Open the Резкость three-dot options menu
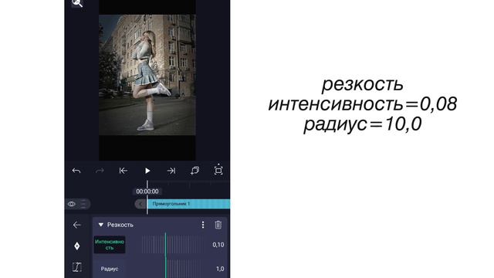Image resolution: width=494 pixels, height=278 pixels. pos(203,225)
